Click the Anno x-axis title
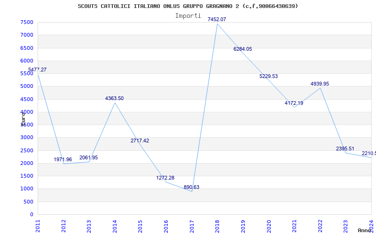376x235 pixels. (x=364, y=230)
